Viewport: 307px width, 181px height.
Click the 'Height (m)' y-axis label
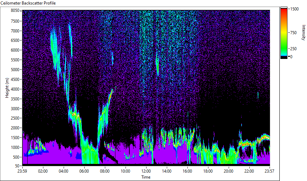click(7, 88)
